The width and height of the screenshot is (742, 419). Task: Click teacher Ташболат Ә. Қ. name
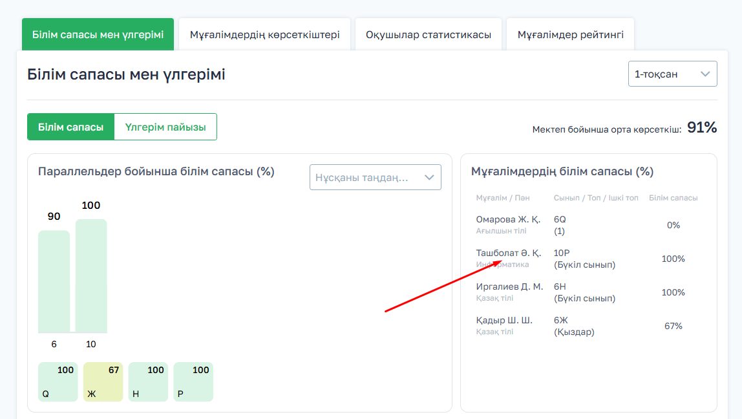tap(508, 253)
